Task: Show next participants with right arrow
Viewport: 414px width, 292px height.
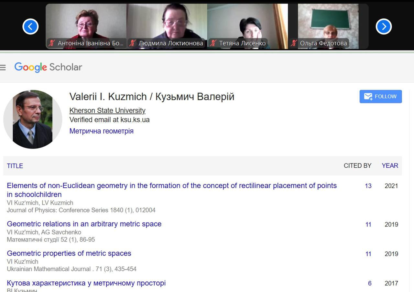Action: pos(384,26)
